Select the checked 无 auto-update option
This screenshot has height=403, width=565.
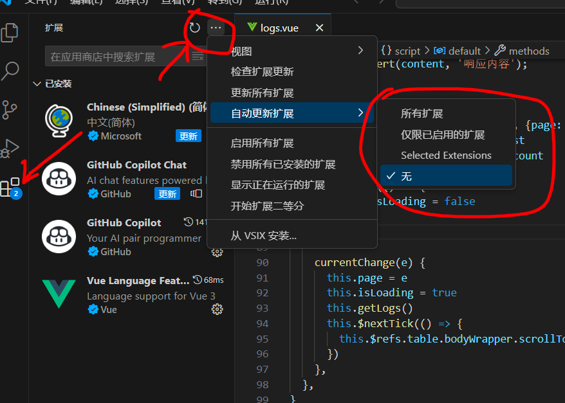point(446,176)
